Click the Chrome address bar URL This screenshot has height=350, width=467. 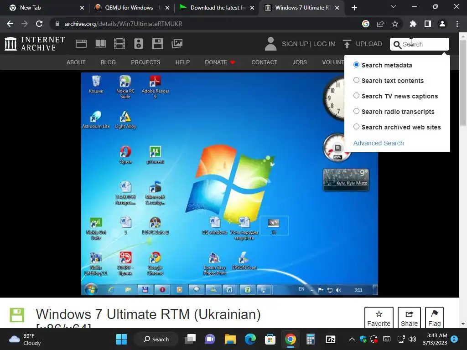pos(123,24)
